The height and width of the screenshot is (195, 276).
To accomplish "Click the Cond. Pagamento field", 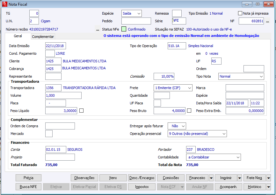I will (x=50, y=53).
